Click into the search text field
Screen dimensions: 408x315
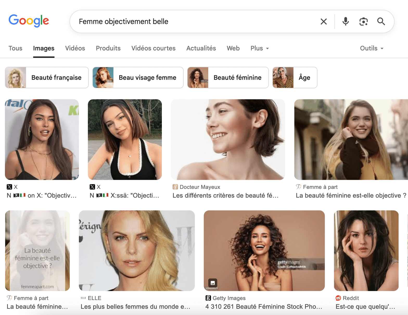(195, 22)
